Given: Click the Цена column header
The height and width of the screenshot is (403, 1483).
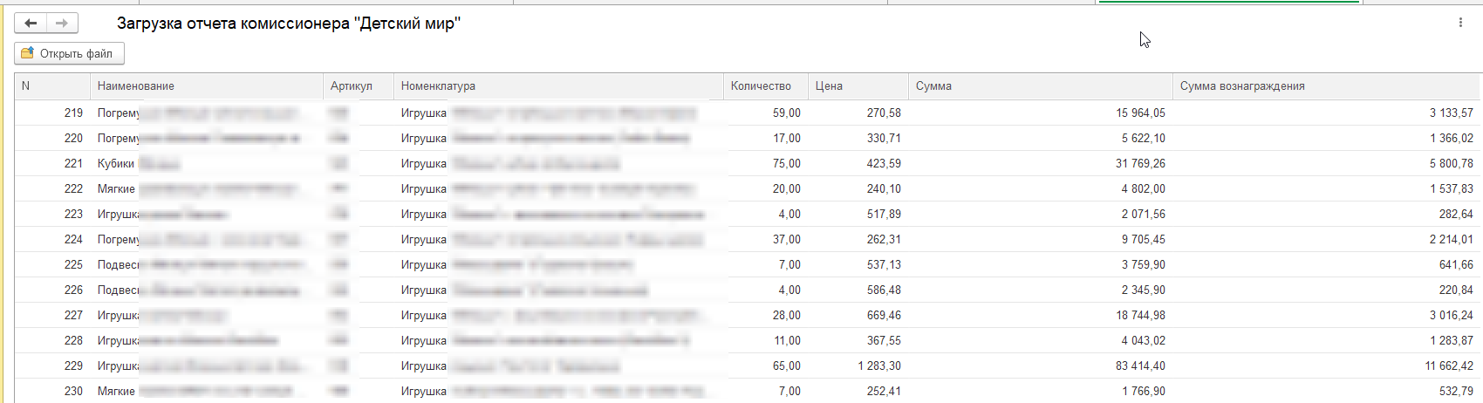Looking at the screenshot, I should tap(858, 85).
